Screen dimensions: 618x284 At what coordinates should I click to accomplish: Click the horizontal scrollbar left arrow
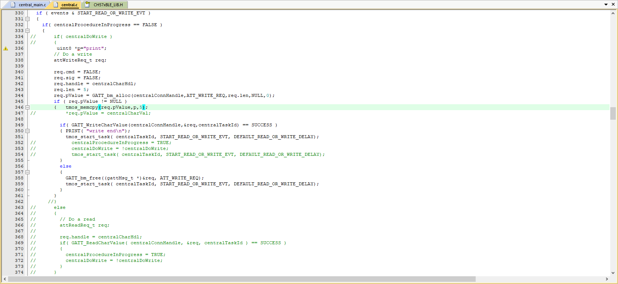[x=4, y=279]
